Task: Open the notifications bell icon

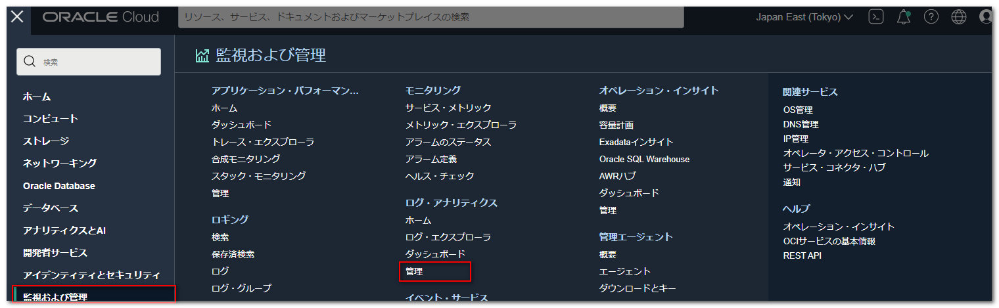Action: [904, 17]
